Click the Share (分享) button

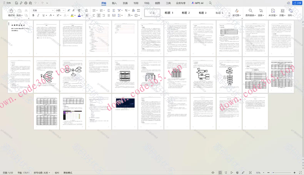pyautogui.click(x=297, y=3)
